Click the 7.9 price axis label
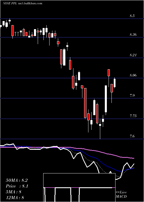The height and width of the screenshot is (202, 144). click(x=132, y=96)
